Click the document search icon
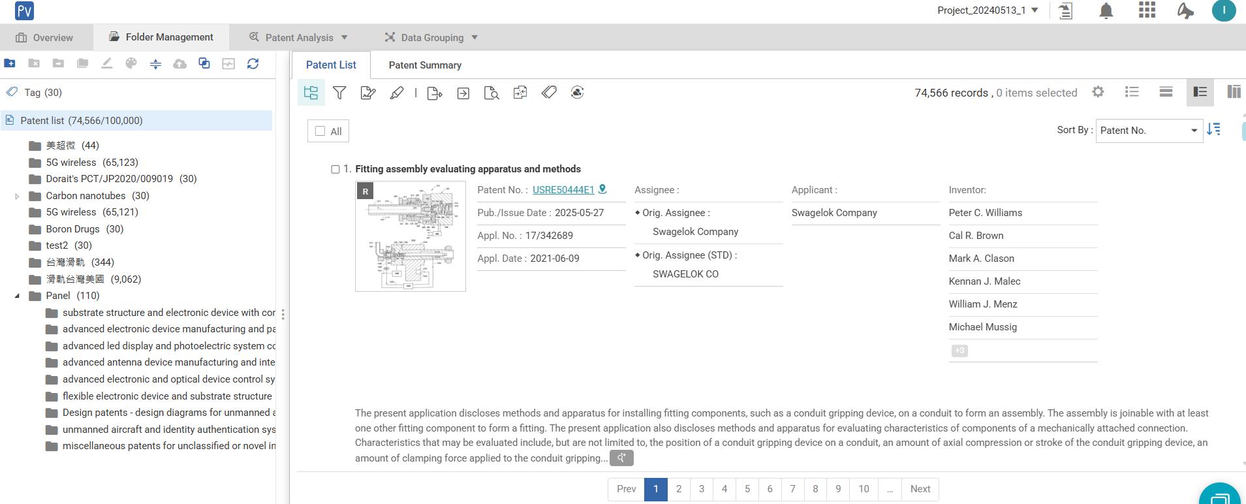 pos(491,93)
